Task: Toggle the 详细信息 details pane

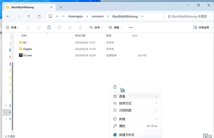Action: point(201,28)
